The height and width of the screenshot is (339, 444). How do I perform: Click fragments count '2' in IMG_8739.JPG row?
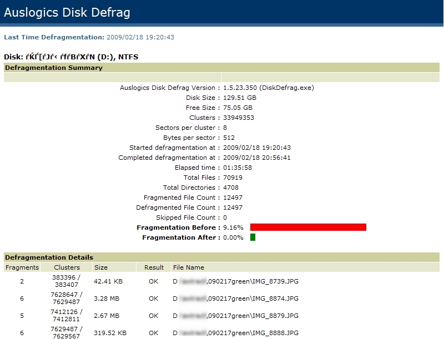(x=22, y=281)
